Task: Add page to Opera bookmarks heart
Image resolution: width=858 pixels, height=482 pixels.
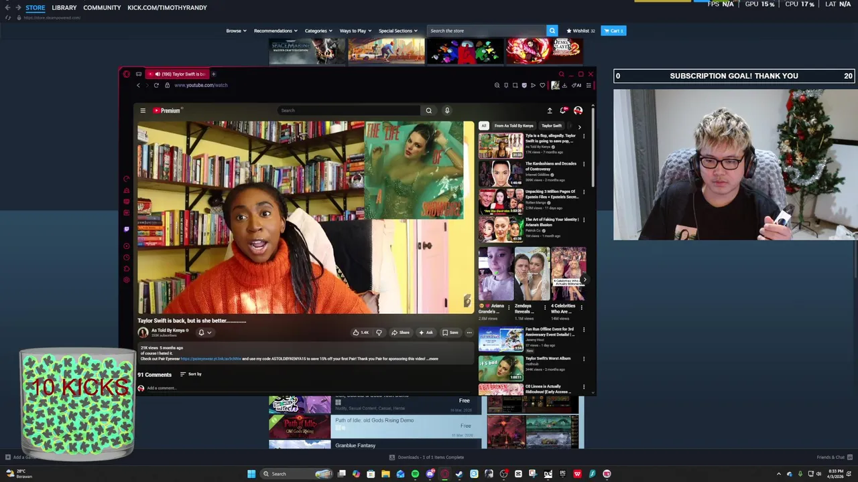Action: [542, 85]
